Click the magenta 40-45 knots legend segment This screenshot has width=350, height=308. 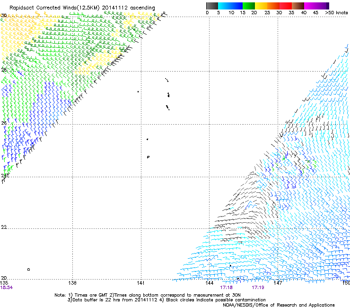tap(310, 6)
